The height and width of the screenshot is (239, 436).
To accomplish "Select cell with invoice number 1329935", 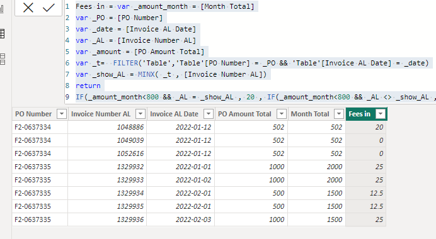I will [x=107, y=206].
